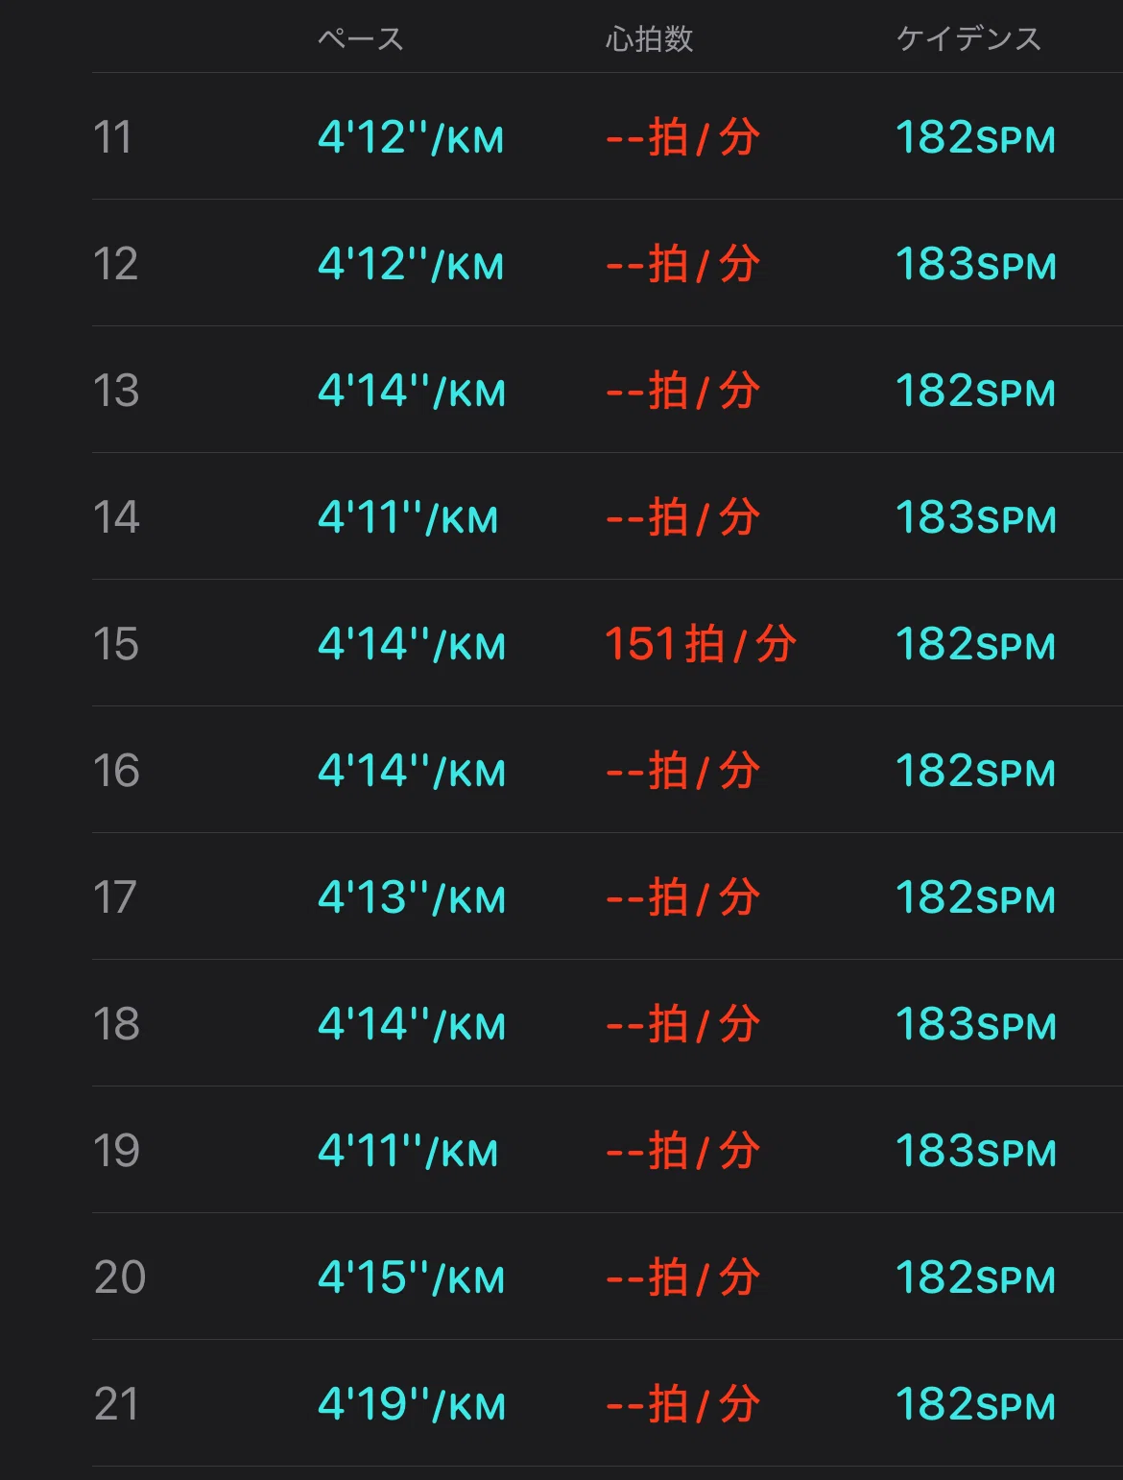Viewport: 1123px width, 1480px height.
Task: Tap 182SPM cadence in row 16
Action: (x=976, y=771)
